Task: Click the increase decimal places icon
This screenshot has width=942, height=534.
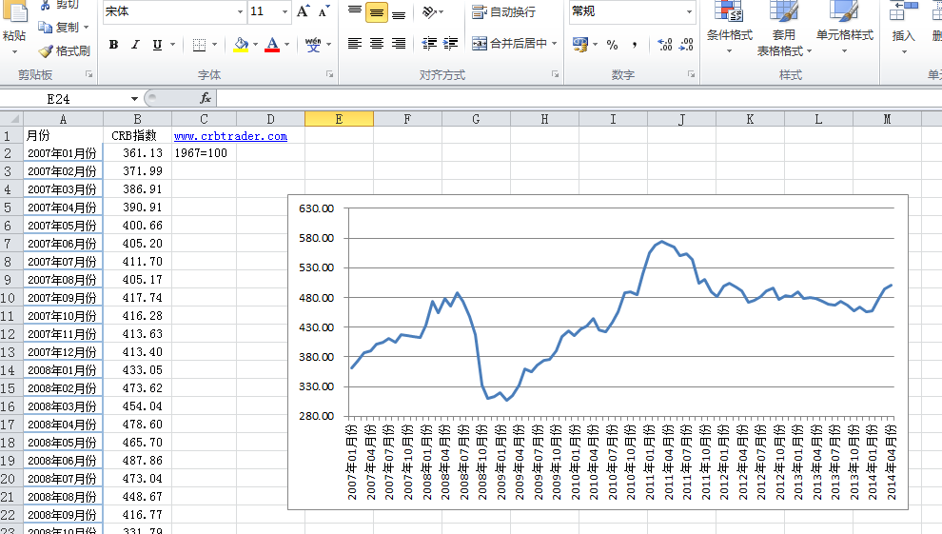Action: click(x=665, y=45)
